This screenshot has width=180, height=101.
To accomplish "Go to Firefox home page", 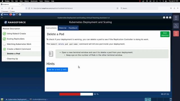I will pyautogui.click(x=12, y=8).
